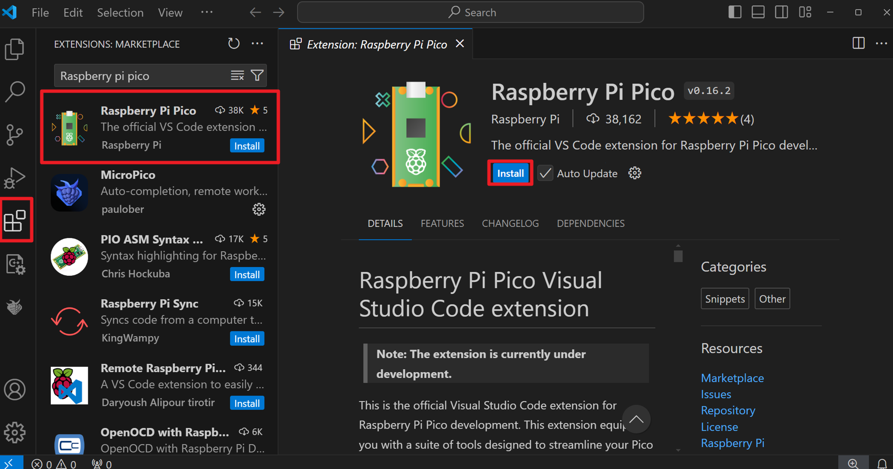Select the Snippets category tag
893x469 pixels.
click(x=725, y=299)
